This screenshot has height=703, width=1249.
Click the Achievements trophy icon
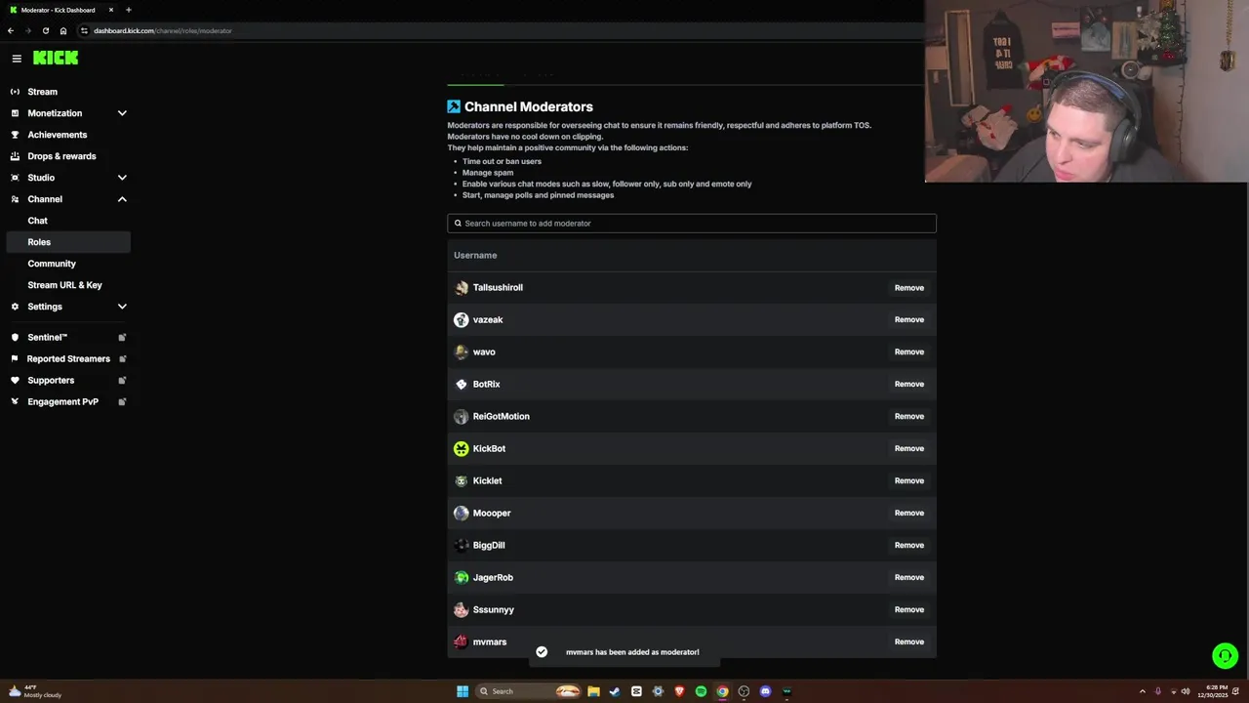coord(15,135)
